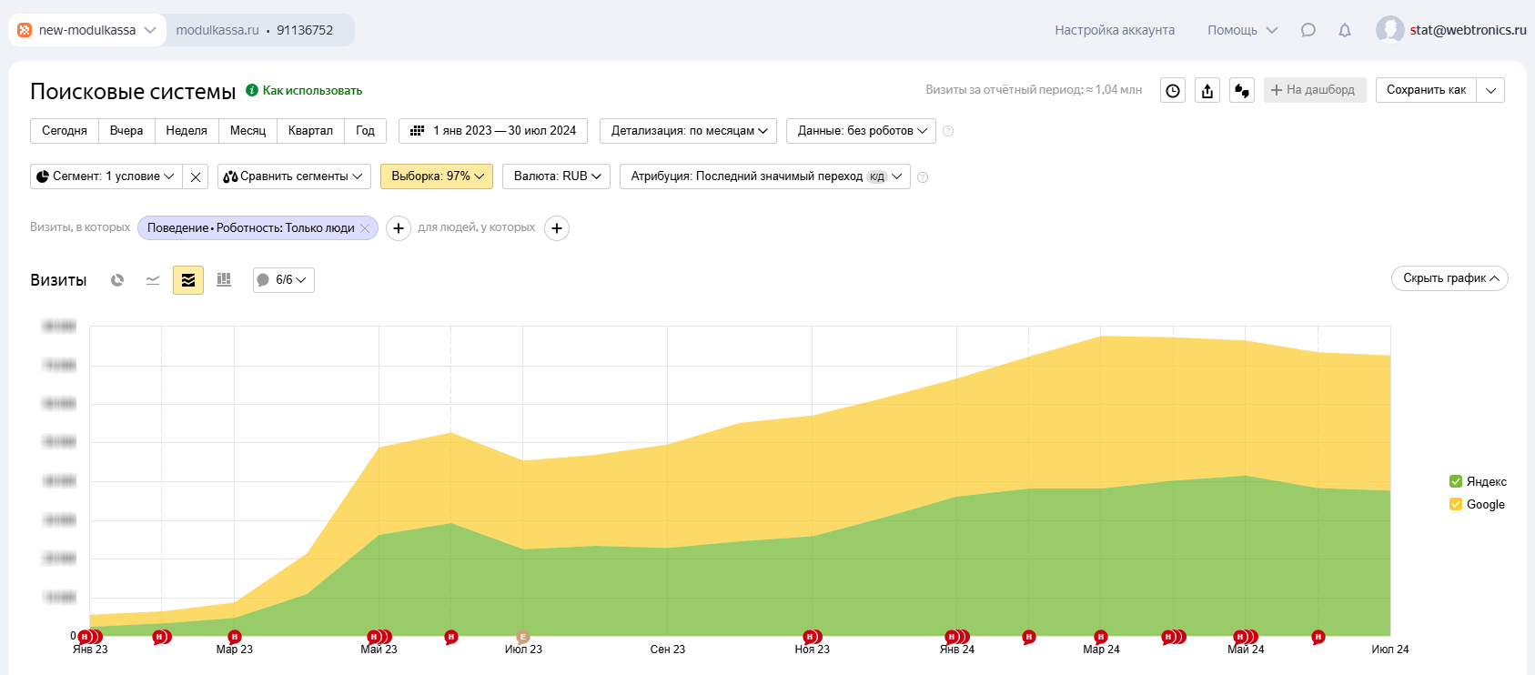Uncheck the Яндекс legend checkbox

pyautogui.click(x=1456, y=481)
